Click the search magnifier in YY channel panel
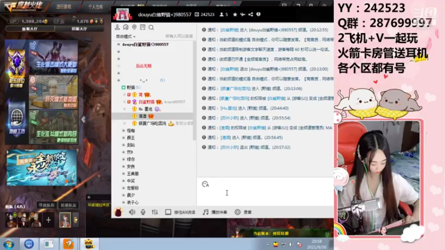The height and width of the screenshot is (250, 445). click(x=151, y=27)
